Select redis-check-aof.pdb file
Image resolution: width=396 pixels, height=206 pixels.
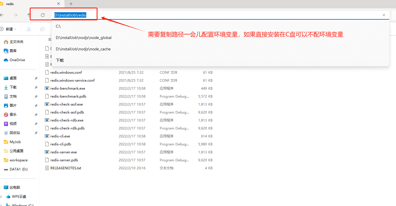pyautogui.click(x=67, y=112)
